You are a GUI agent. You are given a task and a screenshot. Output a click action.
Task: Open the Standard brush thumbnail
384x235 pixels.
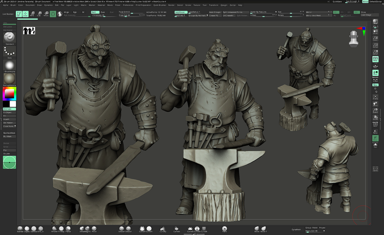pyautogui.click(x=9, y=37)
